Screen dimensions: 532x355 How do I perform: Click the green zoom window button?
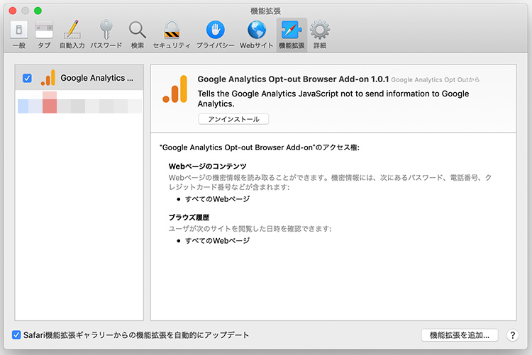pyautogui.click(x=38, y=11)
